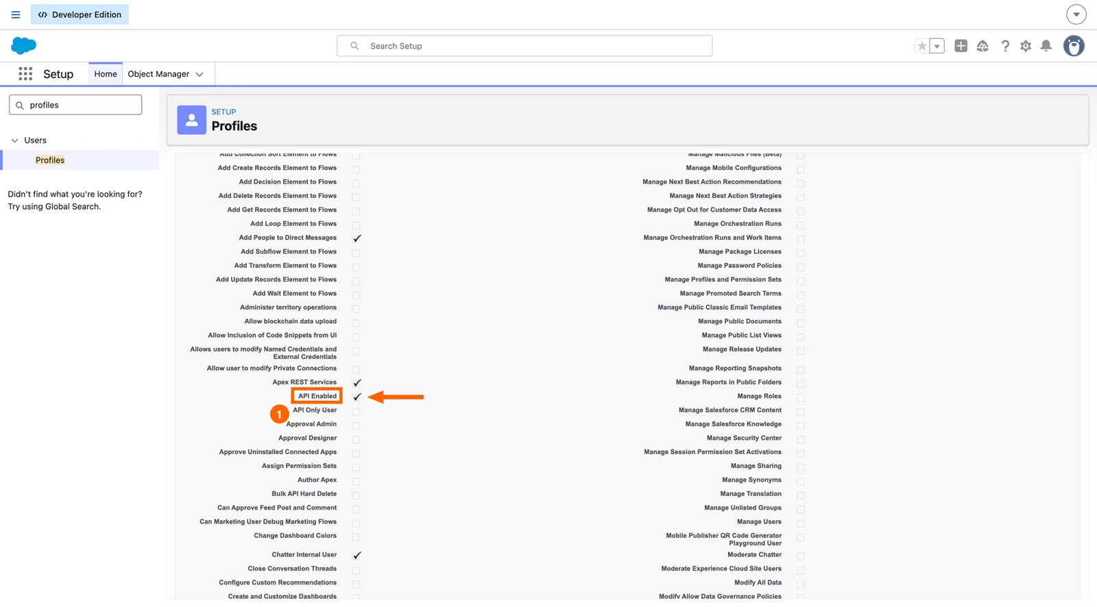This screenshot has height=607, width=1097.
Task: Switch to the Home tab
Action: coord(106,74)
